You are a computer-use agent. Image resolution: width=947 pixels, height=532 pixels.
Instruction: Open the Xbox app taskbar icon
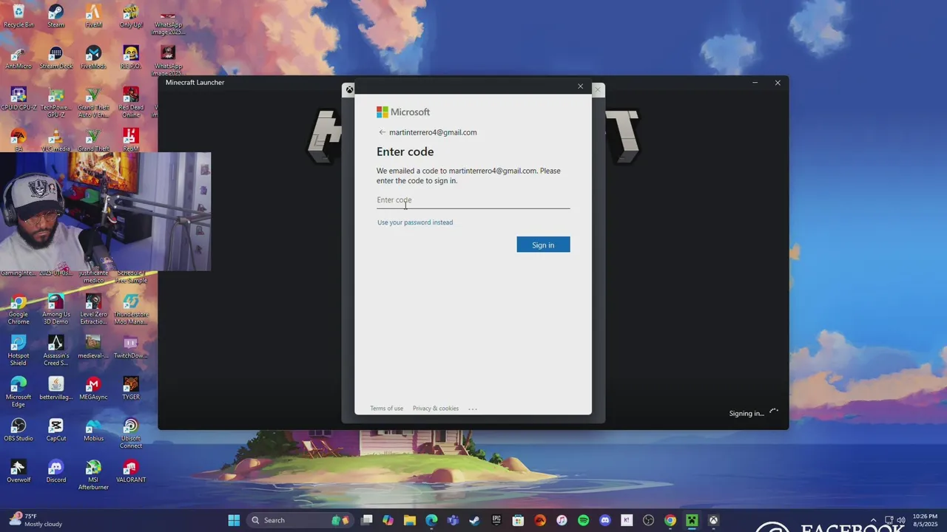click(x=713, y=520)
